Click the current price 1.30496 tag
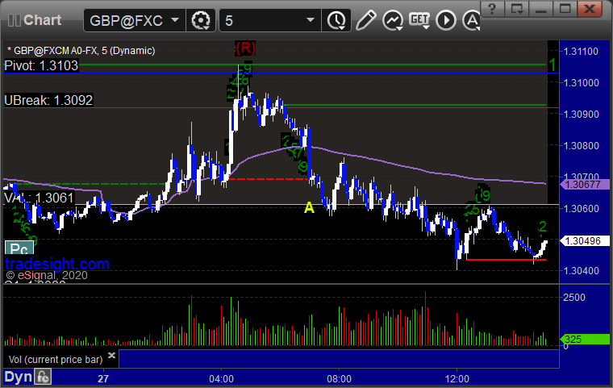The image size is (613, 388). [x=585, y=241]
